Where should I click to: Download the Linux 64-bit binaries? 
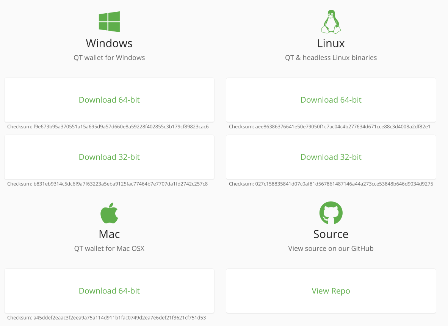coord(331,100)
